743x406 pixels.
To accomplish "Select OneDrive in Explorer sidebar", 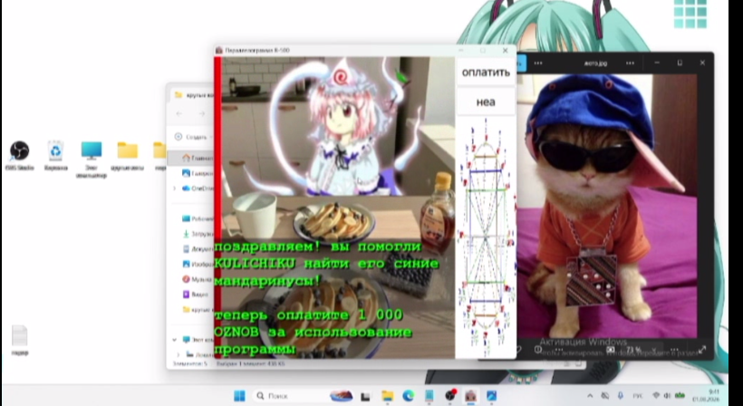I will pyautogui.click(x=198, y=188).
